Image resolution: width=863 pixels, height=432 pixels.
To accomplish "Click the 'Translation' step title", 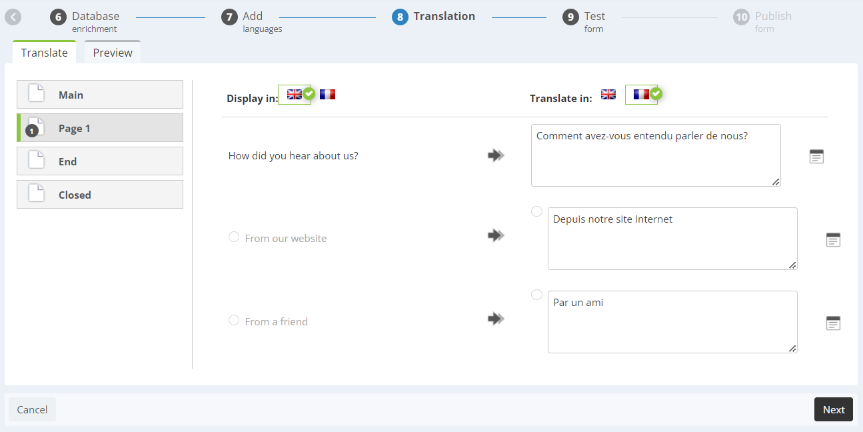I will pos(444,16).
